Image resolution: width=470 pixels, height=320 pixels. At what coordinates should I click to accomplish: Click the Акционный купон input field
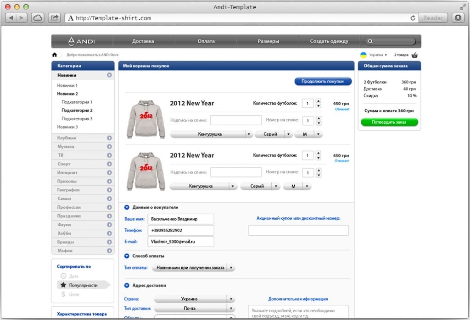pos(298,230)
